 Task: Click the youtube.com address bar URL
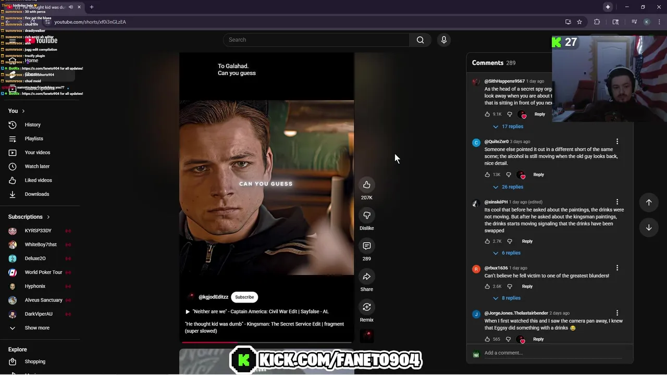coord(90,22)
